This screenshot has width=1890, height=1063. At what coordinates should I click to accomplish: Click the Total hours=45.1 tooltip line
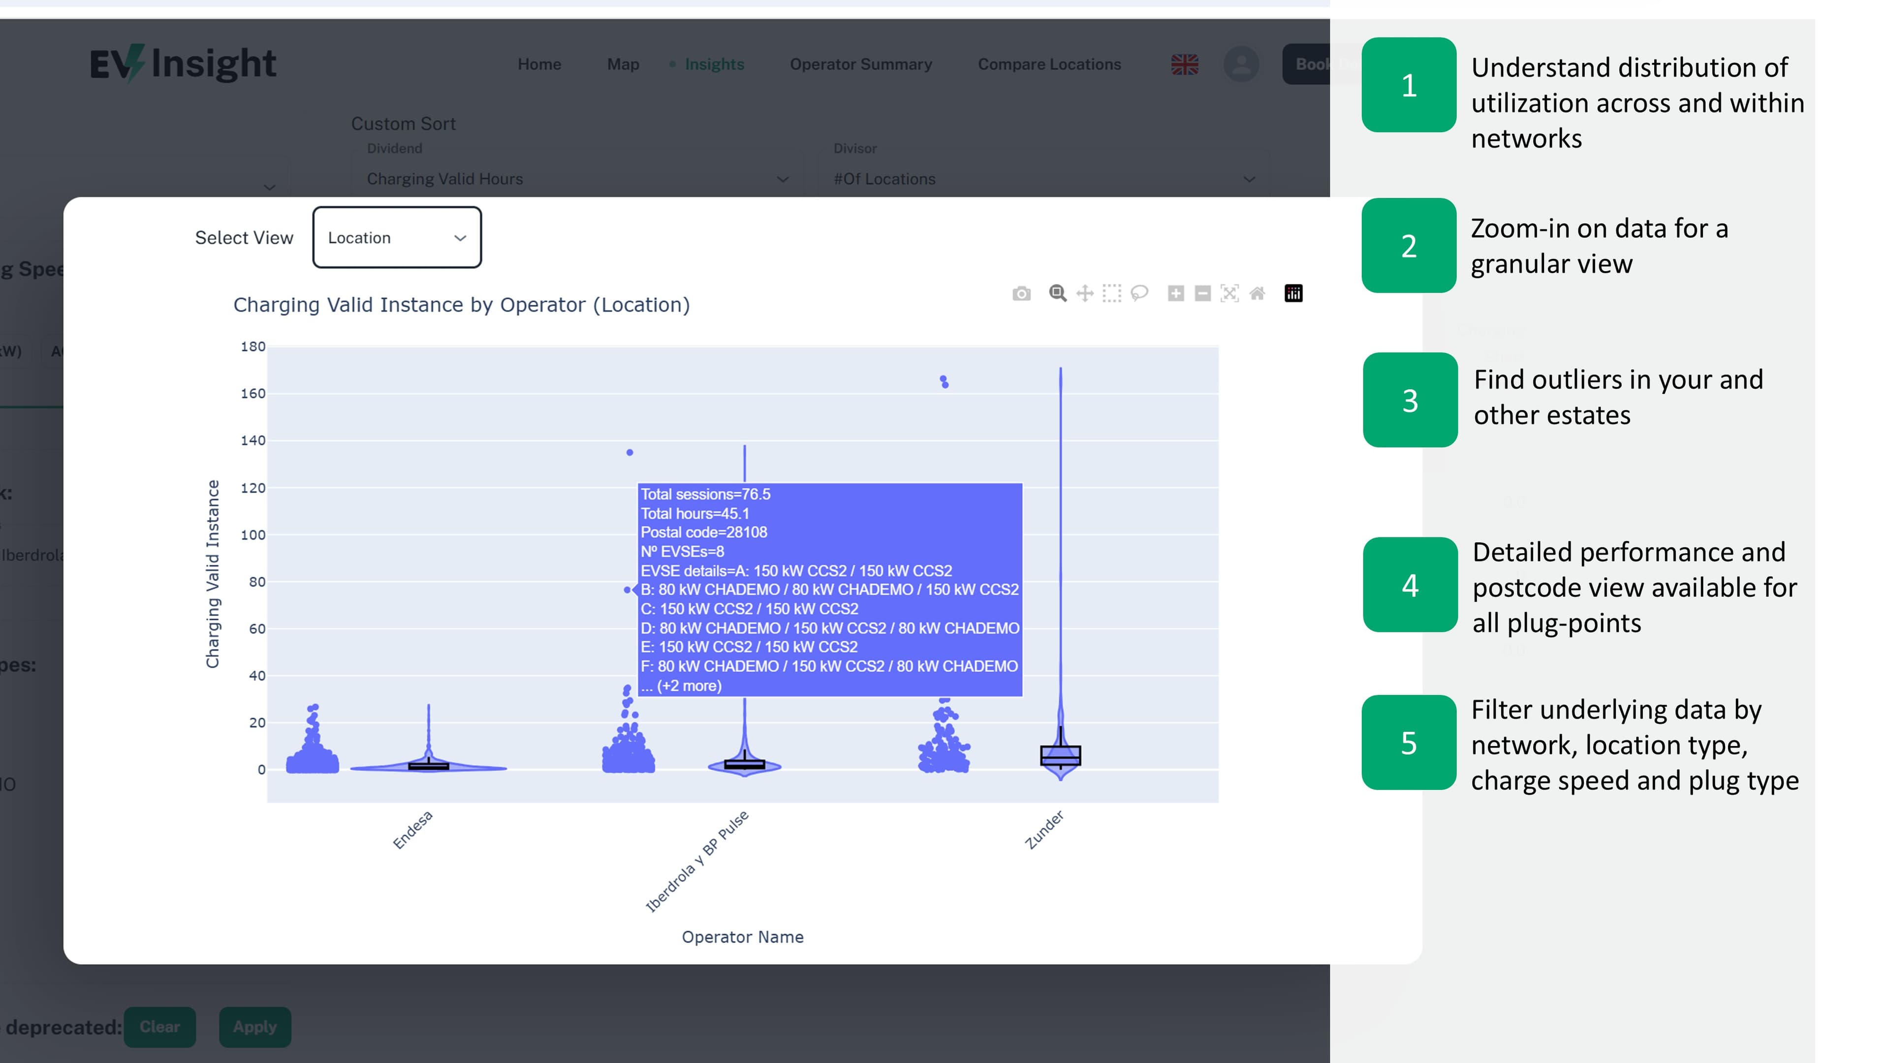[695, 513]
